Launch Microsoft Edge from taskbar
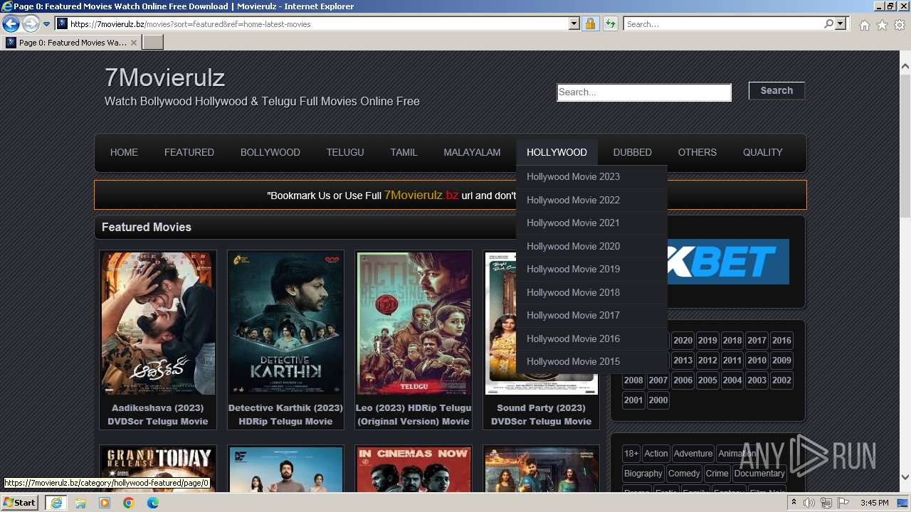The width and height of the screenshot is (911, 512). (153, 503)
